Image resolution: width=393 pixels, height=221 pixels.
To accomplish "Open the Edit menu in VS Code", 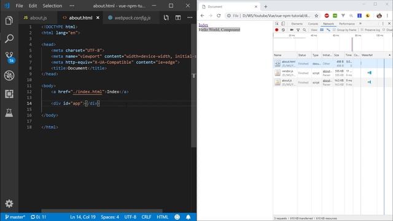I will (x=33, y=6).
